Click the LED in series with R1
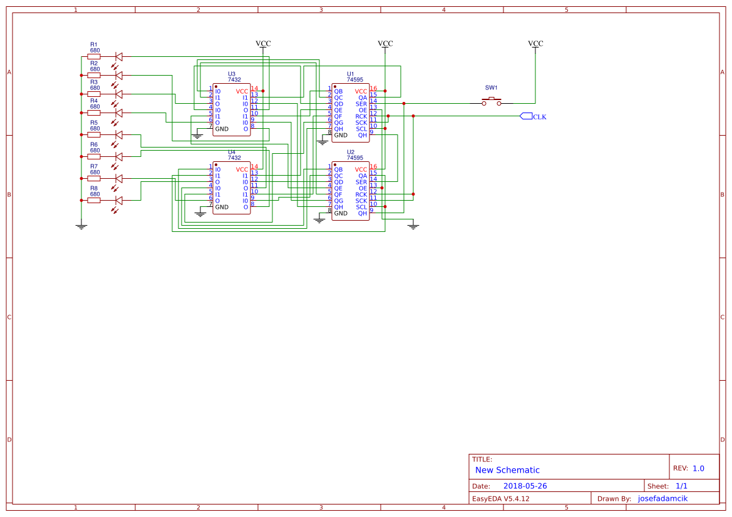 [x=118, y=57]
